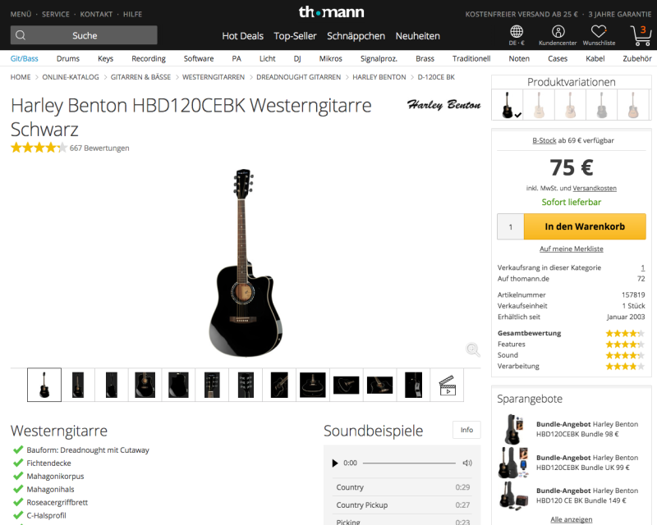
Task: Click In den Warenkorb button
Action: (585, 226)
